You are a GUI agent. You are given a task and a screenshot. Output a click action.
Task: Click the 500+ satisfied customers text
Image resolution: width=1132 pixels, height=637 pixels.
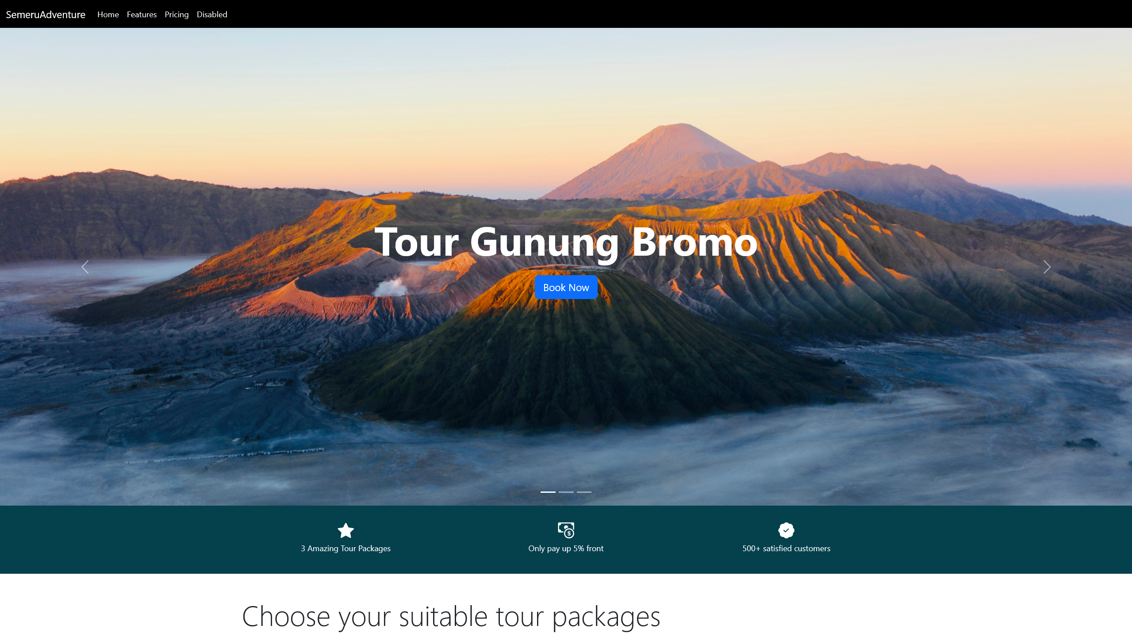tap(786, 548)
